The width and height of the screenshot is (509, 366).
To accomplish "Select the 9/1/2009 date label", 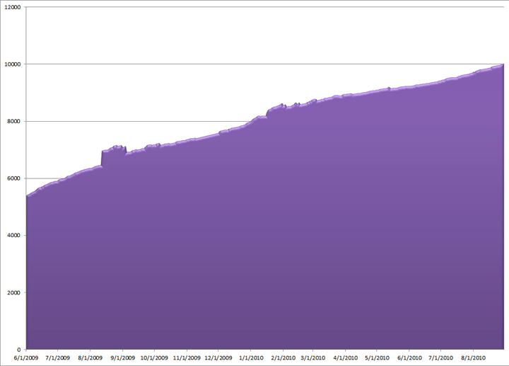I will [123, 358].
